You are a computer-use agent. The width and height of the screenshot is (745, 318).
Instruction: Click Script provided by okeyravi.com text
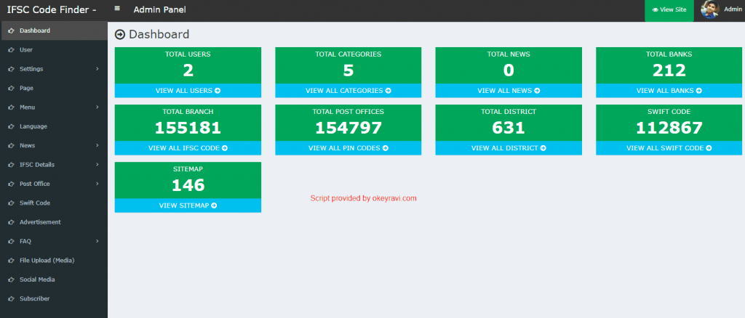[x=364, y=198]
